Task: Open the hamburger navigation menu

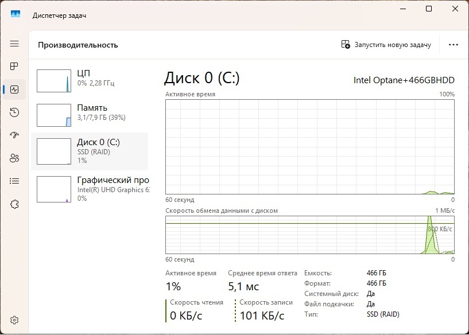Action: click(14, 44)
